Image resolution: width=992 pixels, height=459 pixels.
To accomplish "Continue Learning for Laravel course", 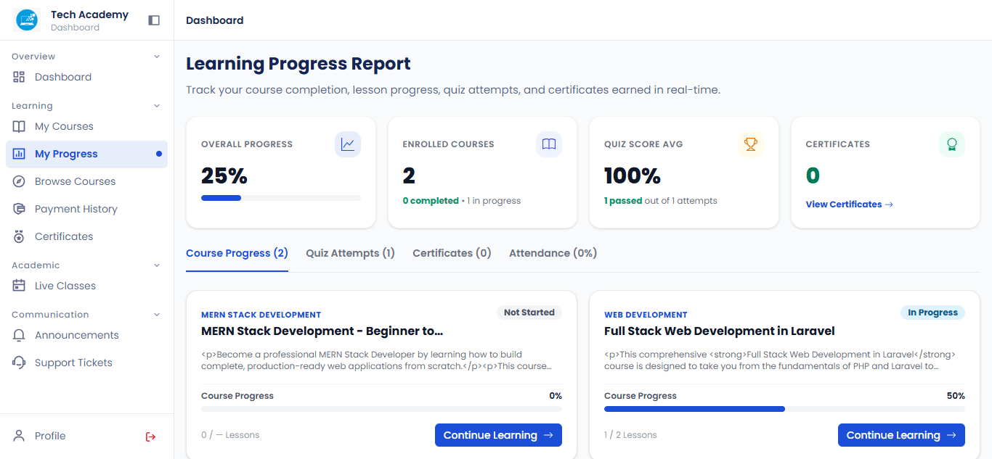I will point(901,435).
